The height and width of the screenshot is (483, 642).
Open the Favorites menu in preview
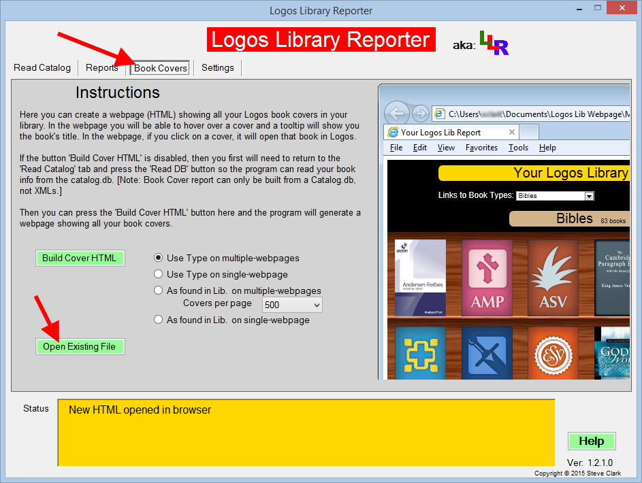481,148
